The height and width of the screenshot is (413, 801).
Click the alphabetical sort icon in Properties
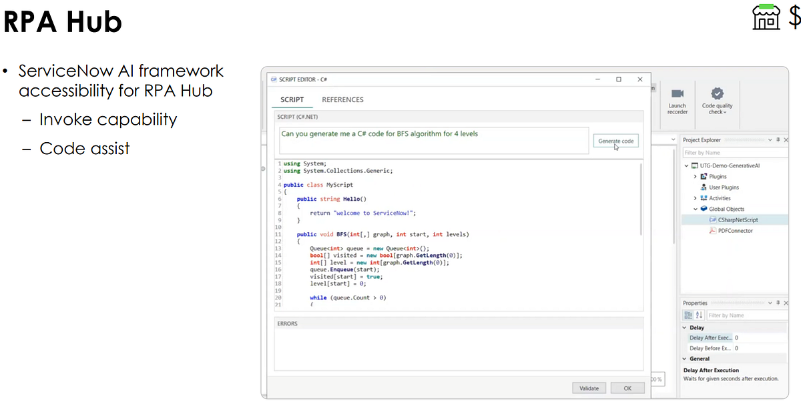click(x=698, y=315)
